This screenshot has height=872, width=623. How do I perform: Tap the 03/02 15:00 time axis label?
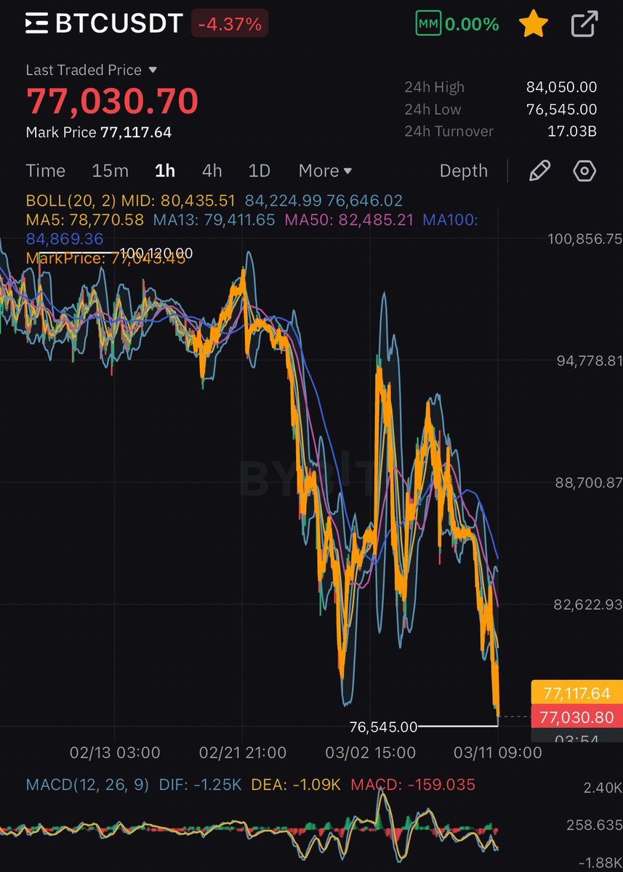click(x=371, y=753)
